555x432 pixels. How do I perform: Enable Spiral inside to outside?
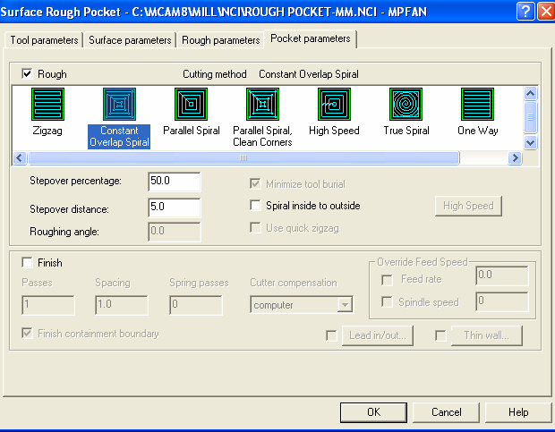pyautogui.click(x=255, y=205)
